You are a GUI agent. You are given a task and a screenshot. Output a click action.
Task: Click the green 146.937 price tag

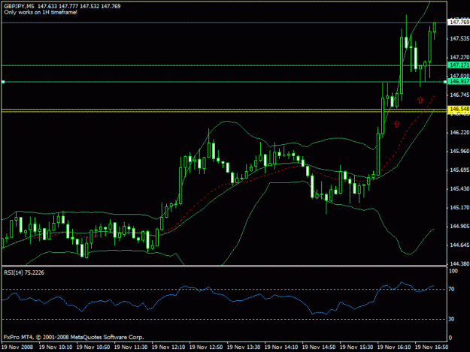click(x=459, y=81)
